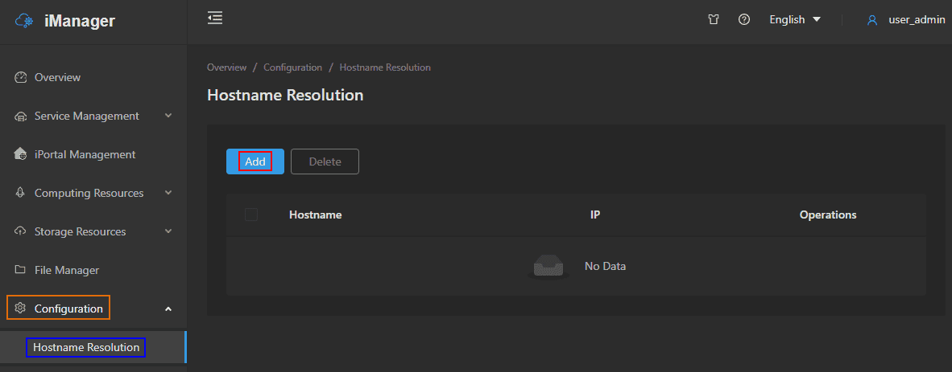Select Hostname Resolution in the sidebar

[86, 347]
